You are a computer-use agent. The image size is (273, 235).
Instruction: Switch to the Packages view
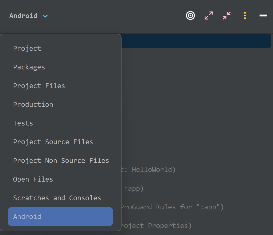pyautogui.click(x=29, y=67)
